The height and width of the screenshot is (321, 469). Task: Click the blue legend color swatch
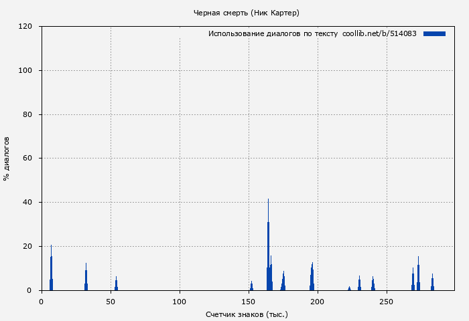pos(434,33)
